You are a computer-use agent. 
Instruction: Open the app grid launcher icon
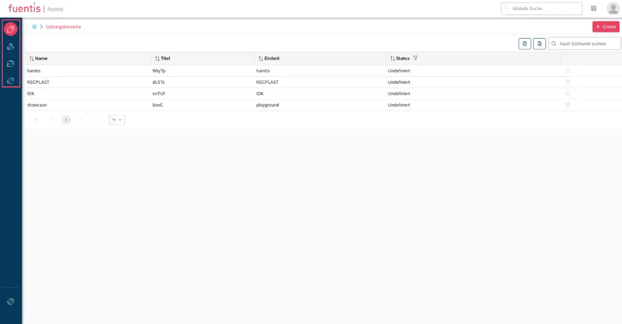593,8
